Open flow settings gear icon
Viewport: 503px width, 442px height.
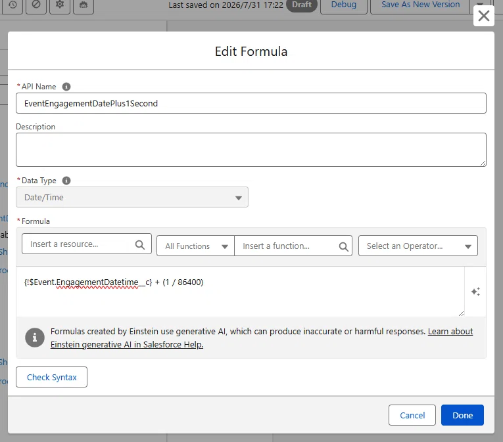(x=60, y=5)
